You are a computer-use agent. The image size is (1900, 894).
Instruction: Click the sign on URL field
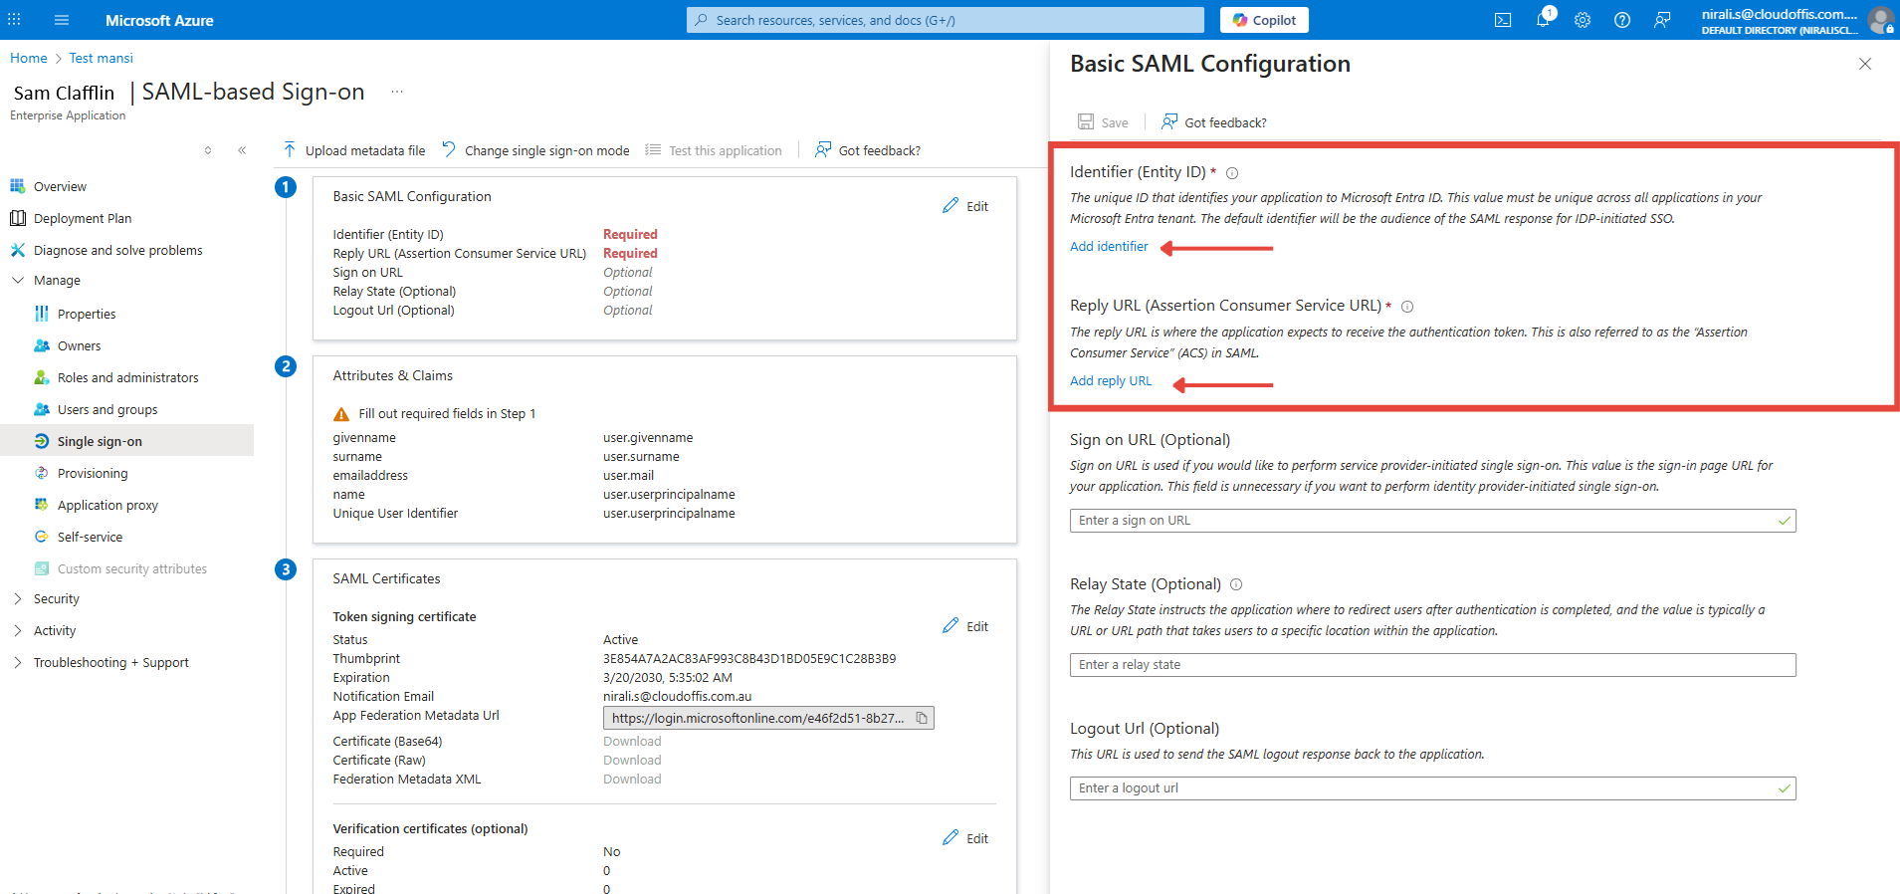[x=1433, y=521]
